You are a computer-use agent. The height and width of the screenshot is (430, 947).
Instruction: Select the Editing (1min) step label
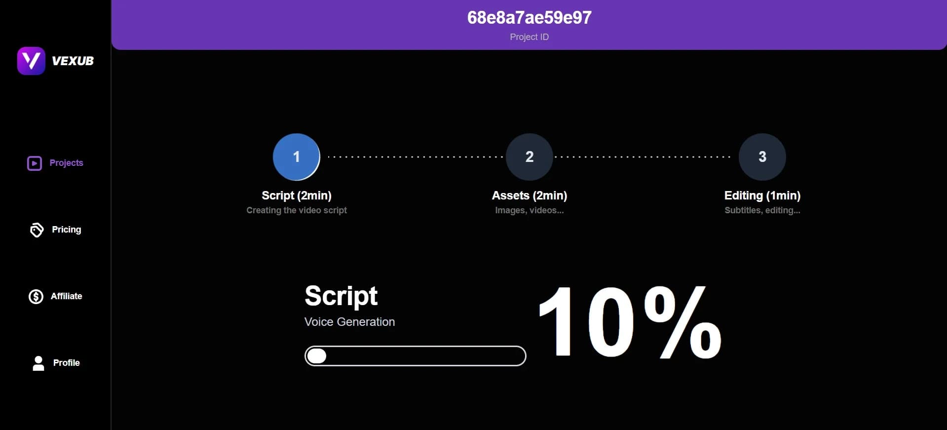click(x=762, y=195)
